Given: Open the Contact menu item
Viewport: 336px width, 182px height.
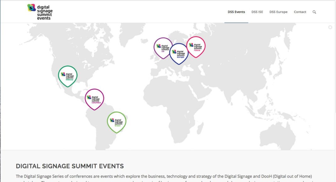Looking at the screenshot, I should point(300,12).
